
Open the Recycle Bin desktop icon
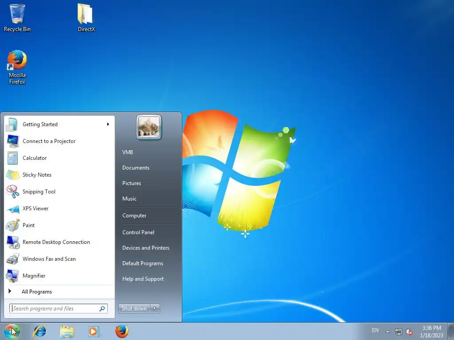17,17
